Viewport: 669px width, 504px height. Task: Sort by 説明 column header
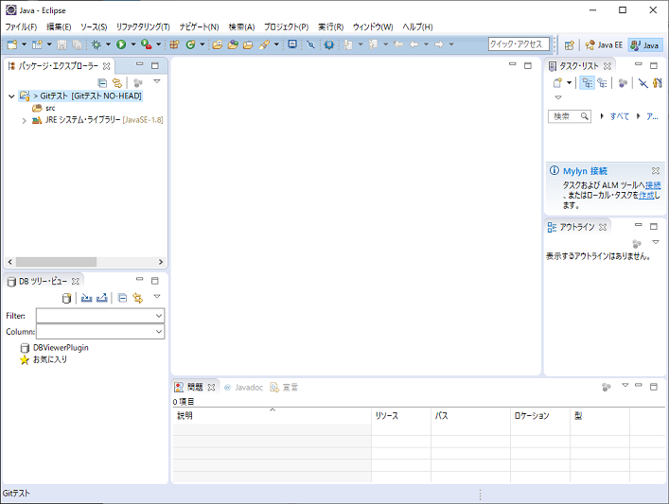pyautogui.click(x=272, y=415)
